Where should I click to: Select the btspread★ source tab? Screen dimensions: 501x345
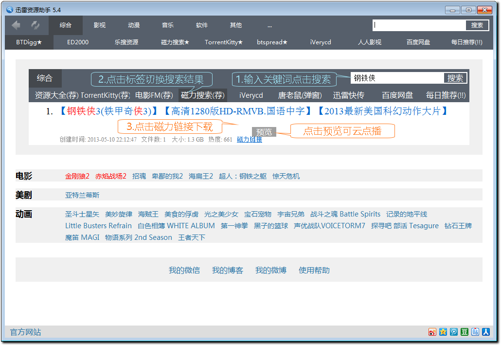(272, 42)
